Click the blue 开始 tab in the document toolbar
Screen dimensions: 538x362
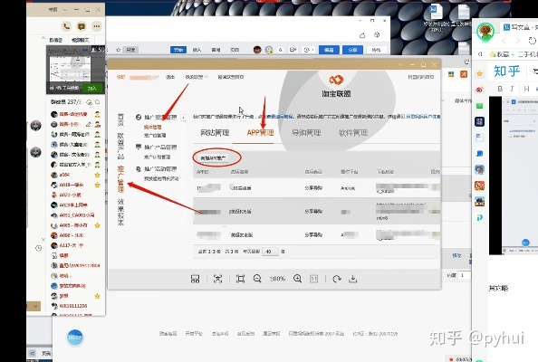click(178, 50)
